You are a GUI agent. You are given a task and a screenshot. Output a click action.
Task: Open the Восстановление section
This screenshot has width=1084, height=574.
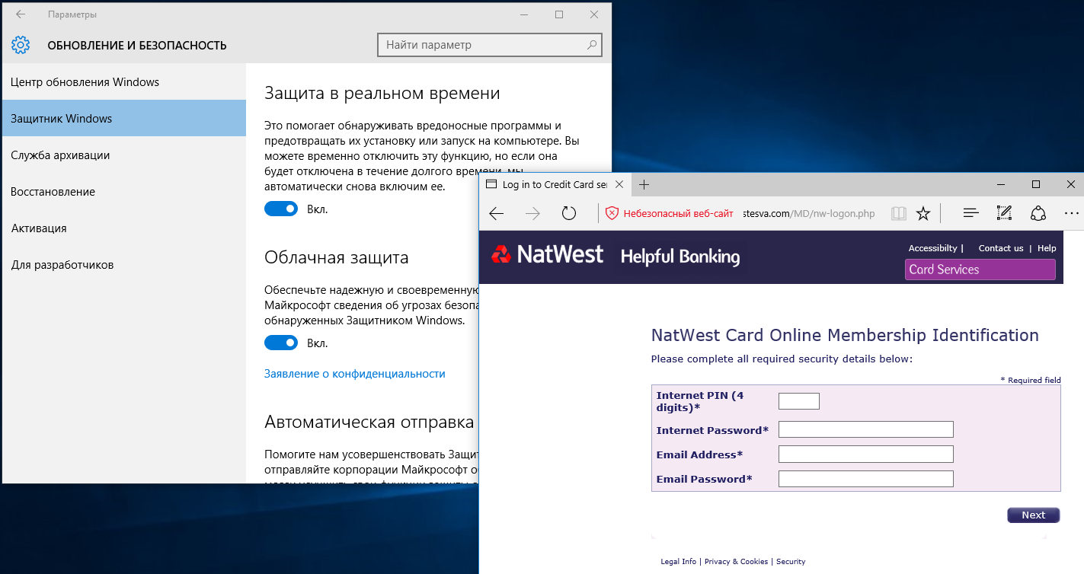tap(123, 192)
